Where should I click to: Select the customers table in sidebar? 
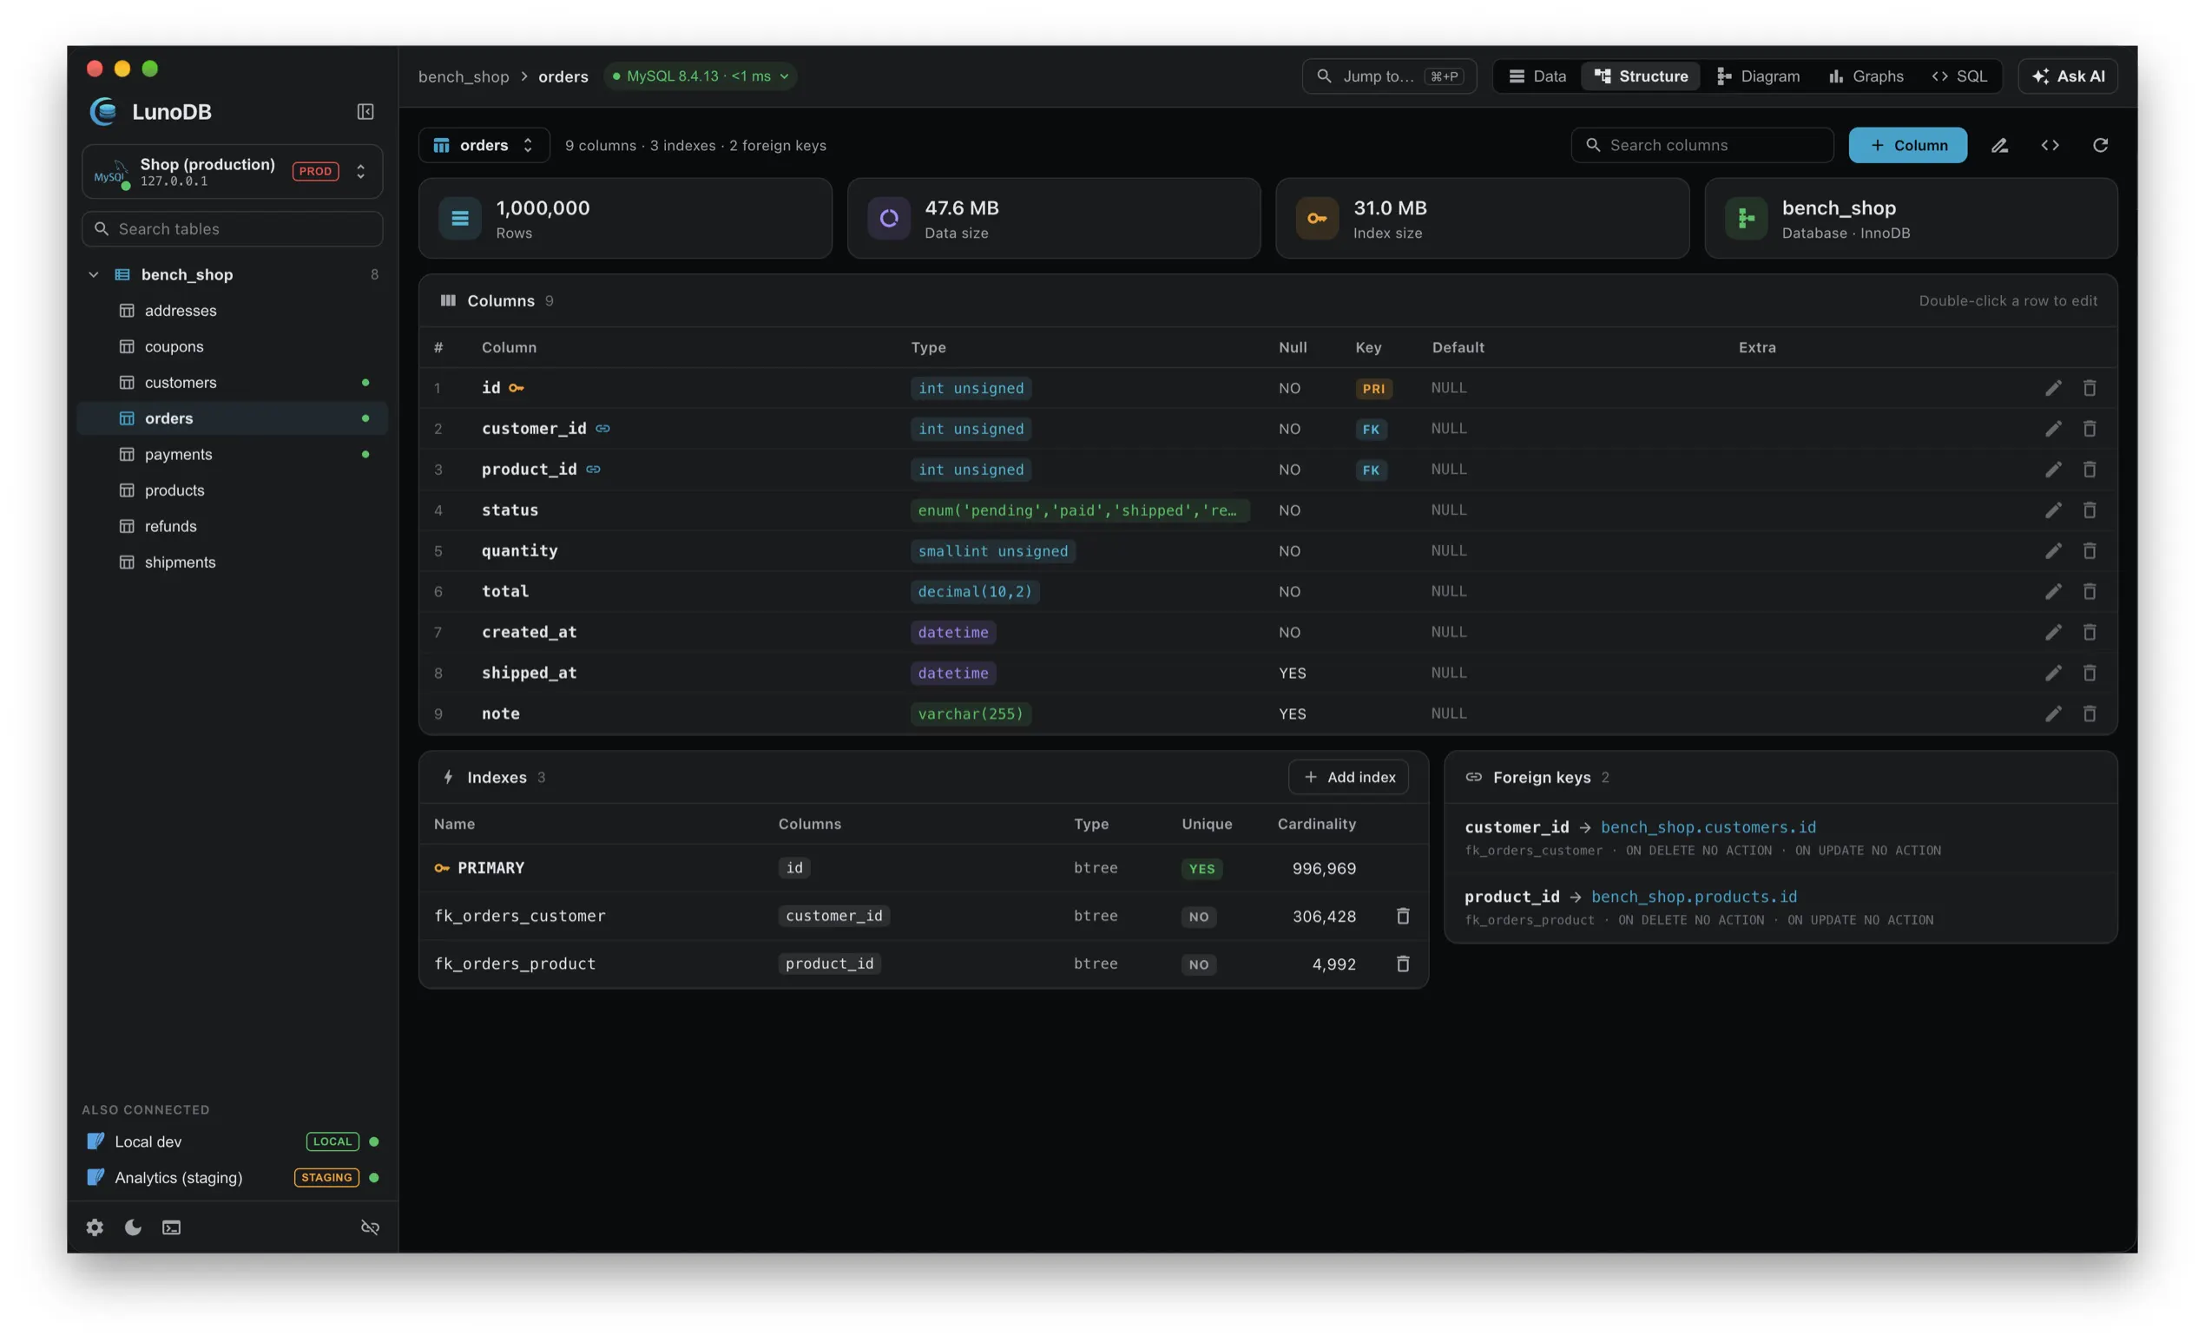coord(232,382)
